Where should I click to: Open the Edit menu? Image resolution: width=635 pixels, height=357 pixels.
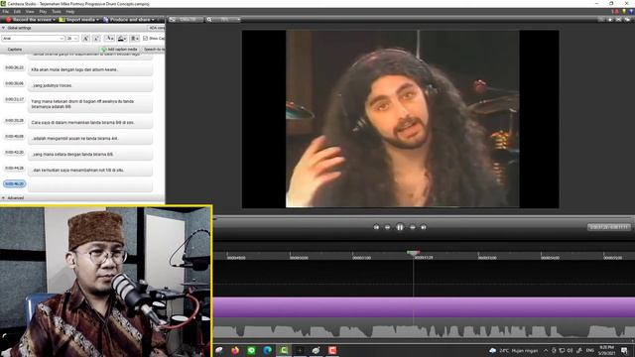[x=17, y=12]
